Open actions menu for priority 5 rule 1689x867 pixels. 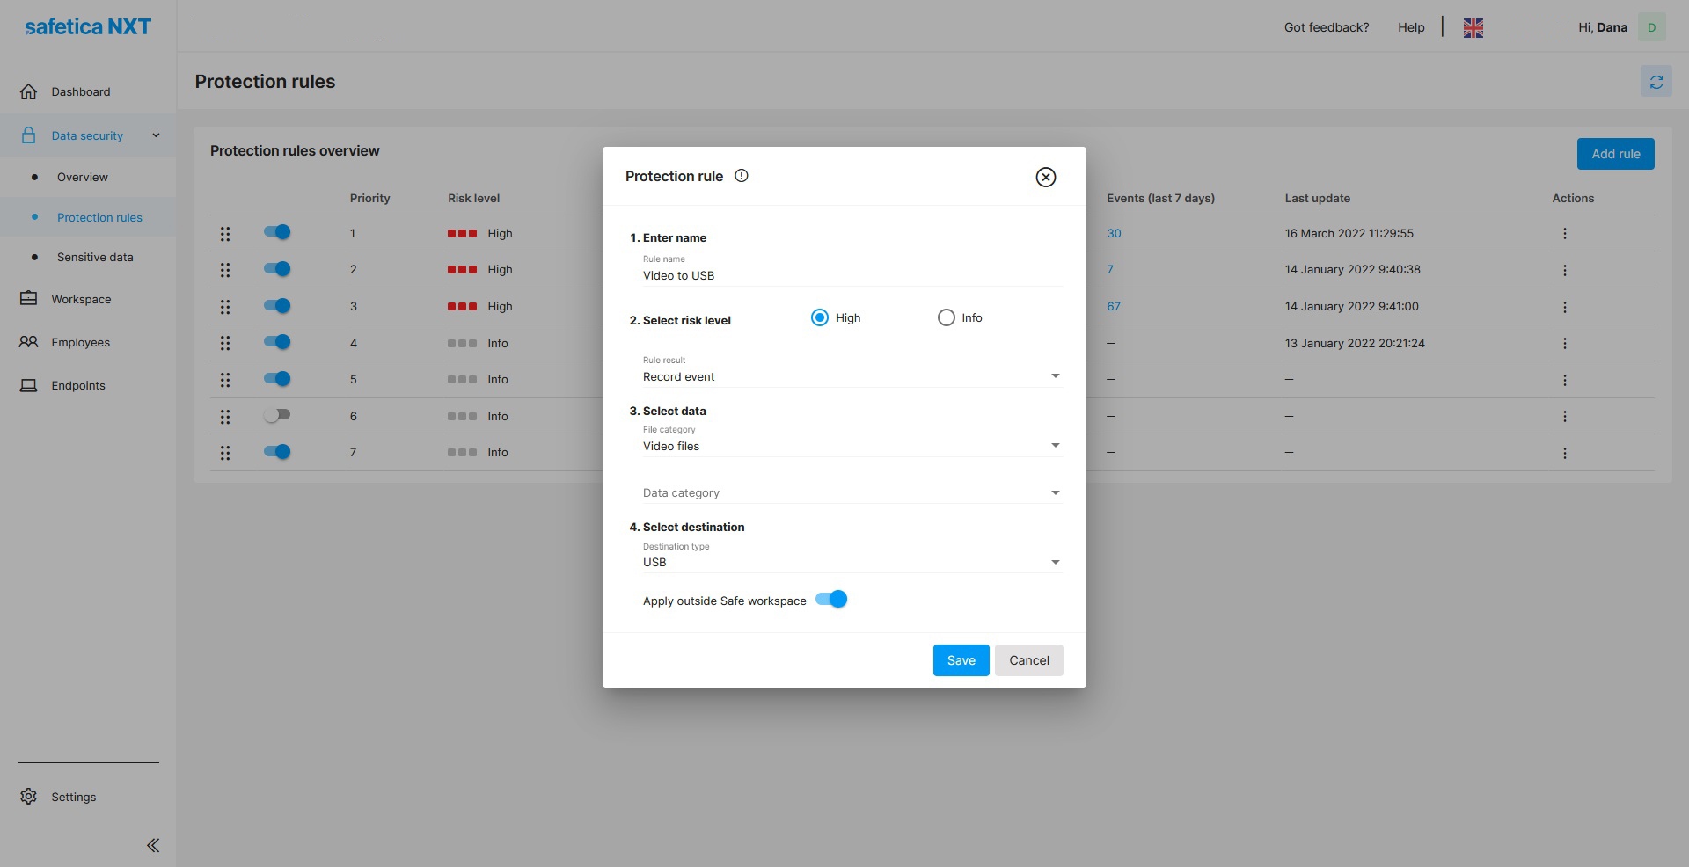tap(1564, 381)
